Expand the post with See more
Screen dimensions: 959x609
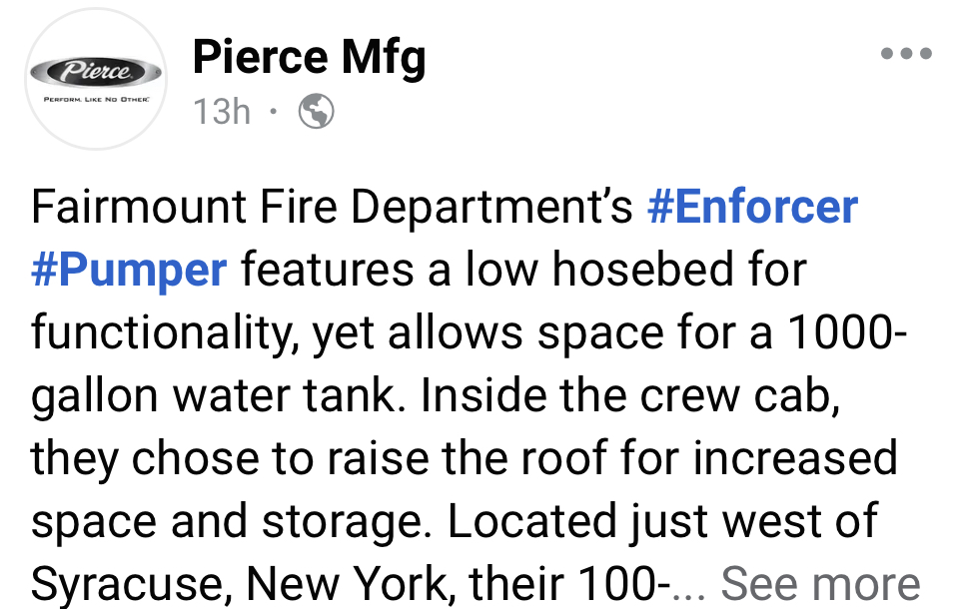tap(819, 583)
